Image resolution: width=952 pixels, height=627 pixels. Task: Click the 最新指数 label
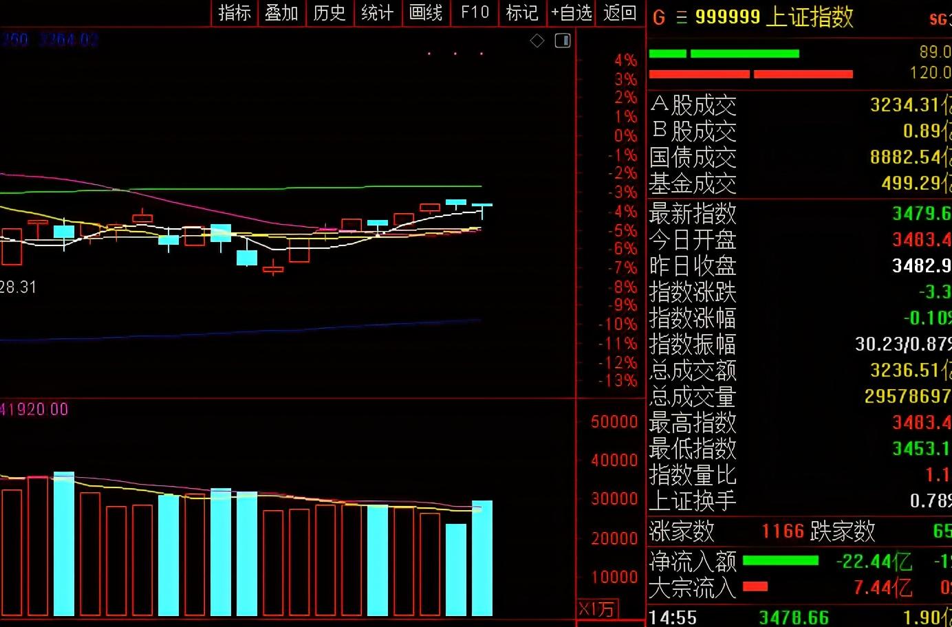tap(693, 214)
